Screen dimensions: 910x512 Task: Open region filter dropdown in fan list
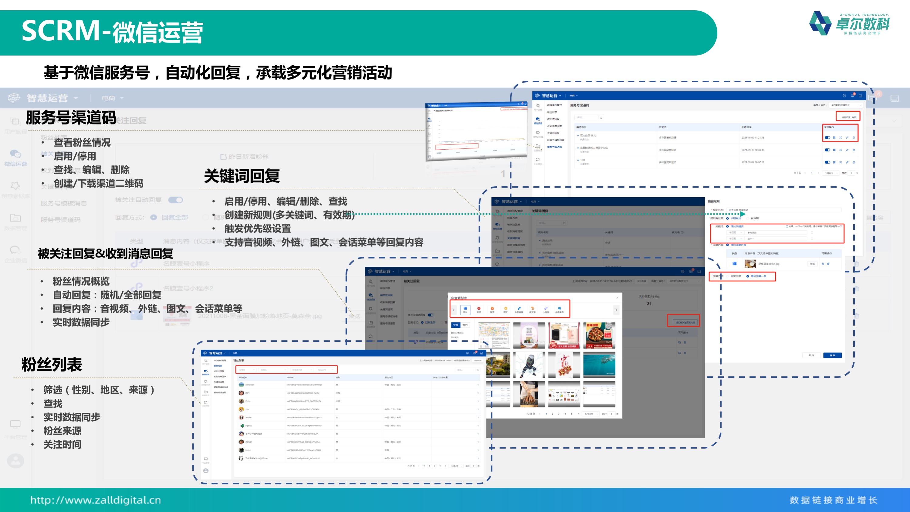click(273, 370)
